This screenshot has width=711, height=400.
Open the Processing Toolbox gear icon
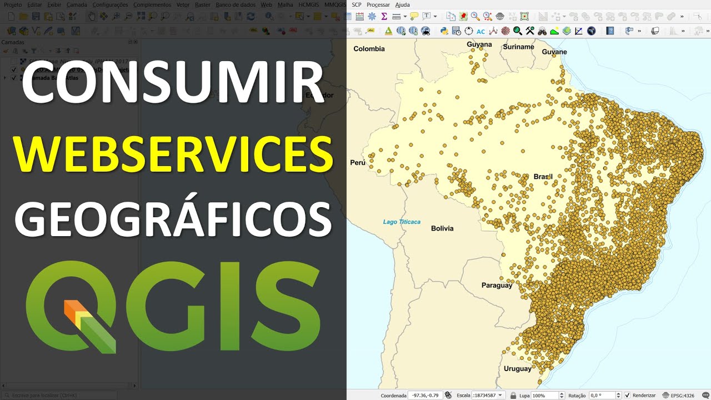(x=372, y=16)
